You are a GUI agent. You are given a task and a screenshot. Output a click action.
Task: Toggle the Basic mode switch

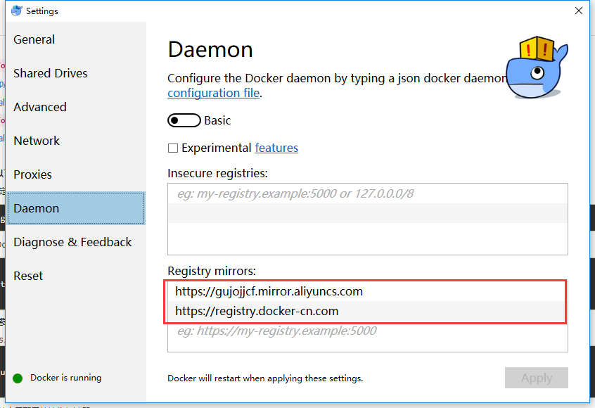pos(184,120)
